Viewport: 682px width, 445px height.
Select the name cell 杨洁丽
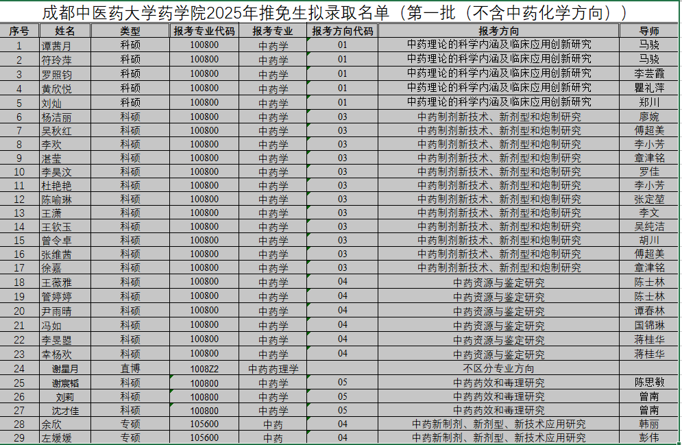tap(65, 117)
